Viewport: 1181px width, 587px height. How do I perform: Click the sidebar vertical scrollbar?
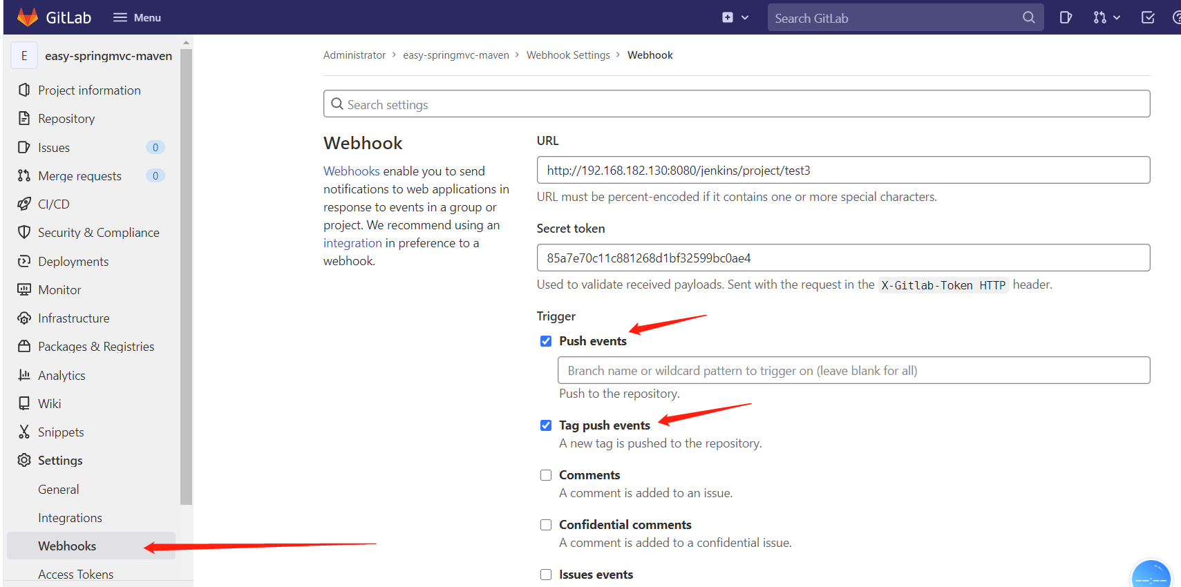186,276
